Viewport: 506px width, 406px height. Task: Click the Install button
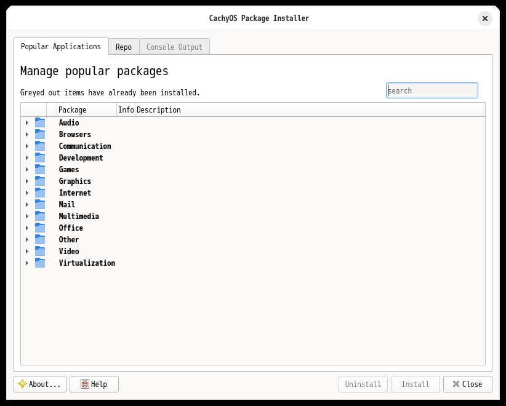415,384
